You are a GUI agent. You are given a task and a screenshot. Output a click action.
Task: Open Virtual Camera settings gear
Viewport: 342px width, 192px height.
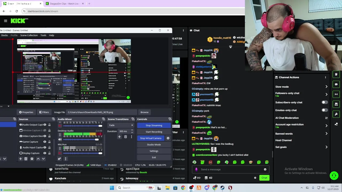click(x=168, y=138)
